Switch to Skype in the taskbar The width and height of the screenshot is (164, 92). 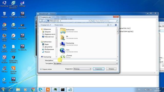40,90
